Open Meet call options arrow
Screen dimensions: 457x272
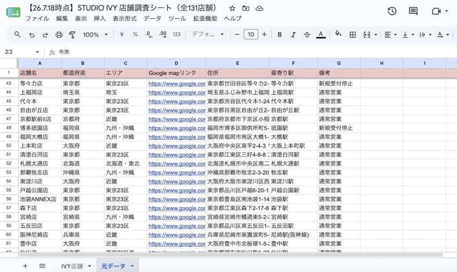[446, 11]
